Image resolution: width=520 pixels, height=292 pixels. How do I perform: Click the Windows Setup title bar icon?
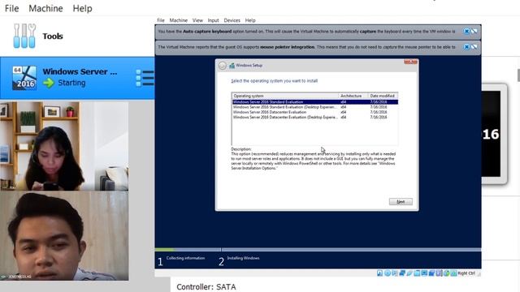[x=232, y=66]
